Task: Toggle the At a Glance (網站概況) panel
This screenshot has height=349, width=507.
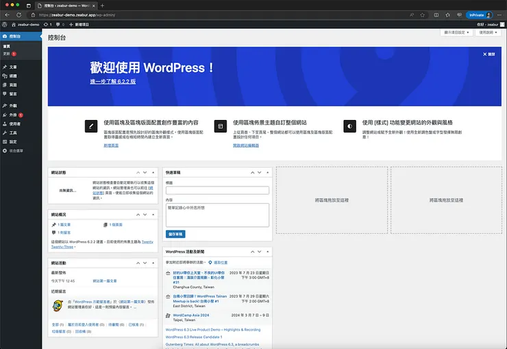Action: pos(153,215)
